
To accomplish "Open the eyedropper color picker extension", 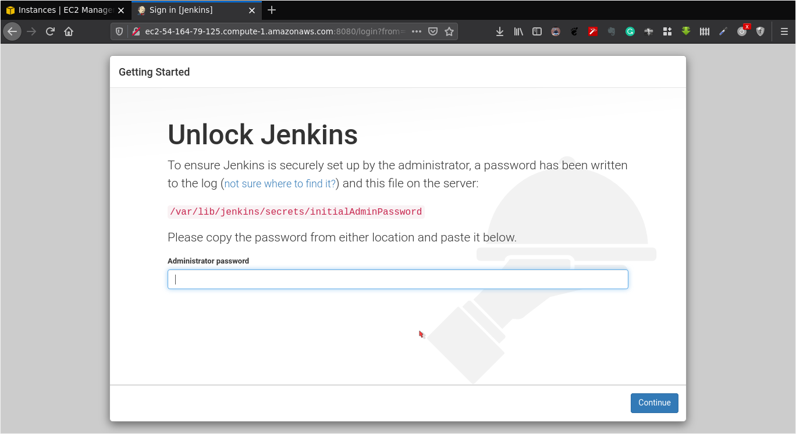I will pyautogui.click(x=723, y=31).
